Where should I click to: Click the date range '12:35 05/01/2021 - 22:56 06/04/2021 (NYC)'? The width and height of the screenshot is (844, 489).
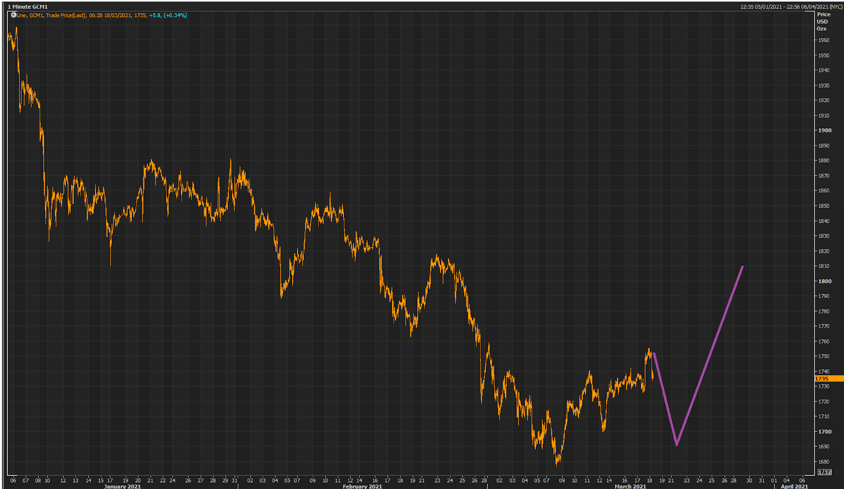point(791,7)
